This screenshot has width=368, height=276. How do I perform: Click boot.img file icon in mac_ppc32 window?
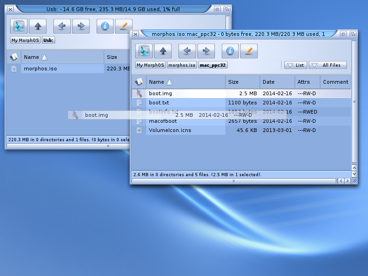(x=139, y=93)
